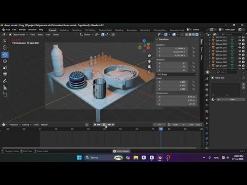Viewport: 247px width, 185px height.
Task: Open File Explorer from the taskbar
Action: coord(136,158)
